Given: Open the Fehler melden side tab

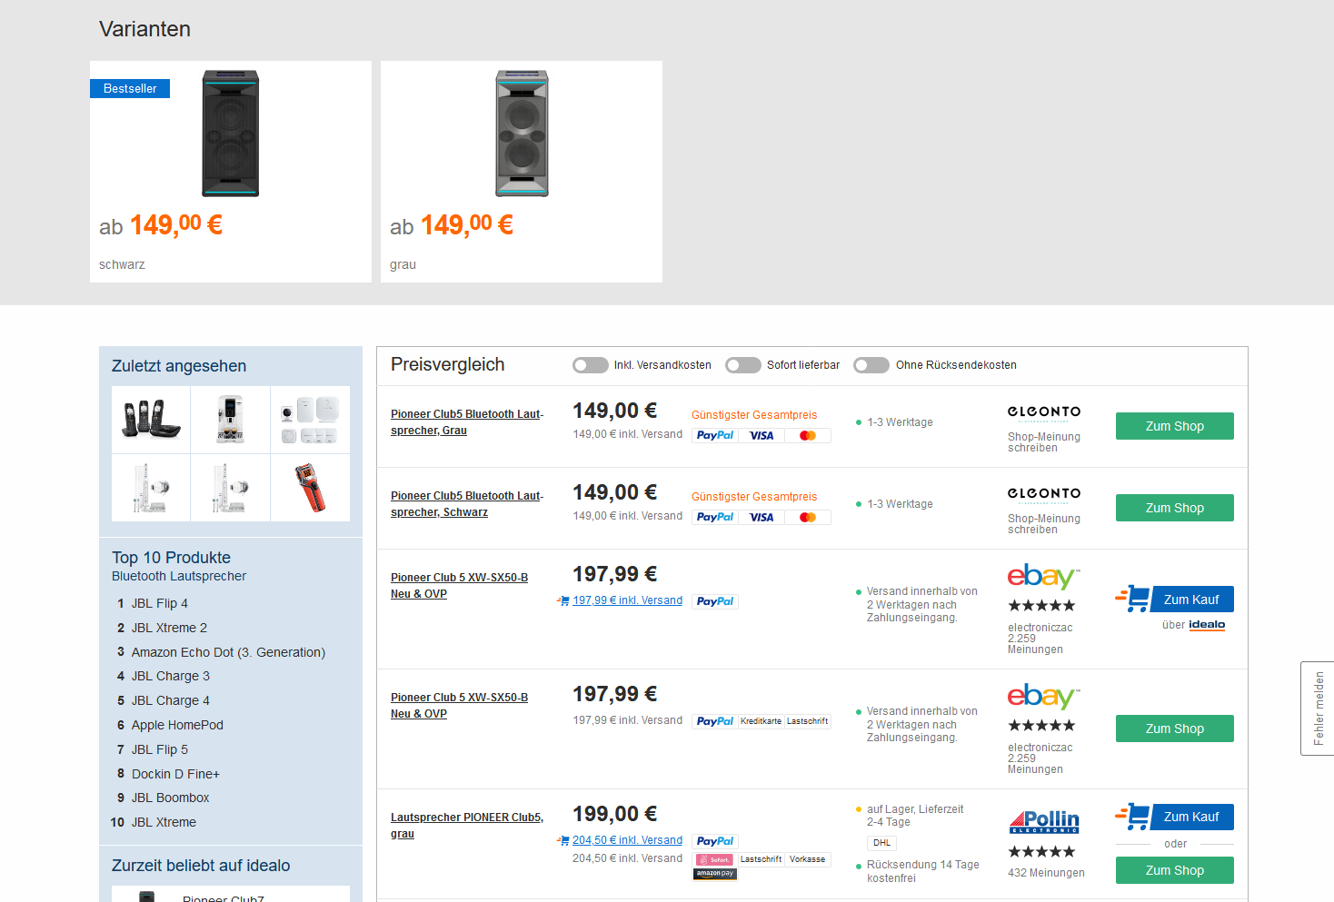Looking at the screenshot, I should click(x=1318, y=709).
